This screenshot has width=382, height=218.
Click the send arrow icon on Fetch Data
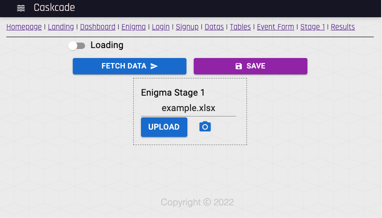[154, 66]
